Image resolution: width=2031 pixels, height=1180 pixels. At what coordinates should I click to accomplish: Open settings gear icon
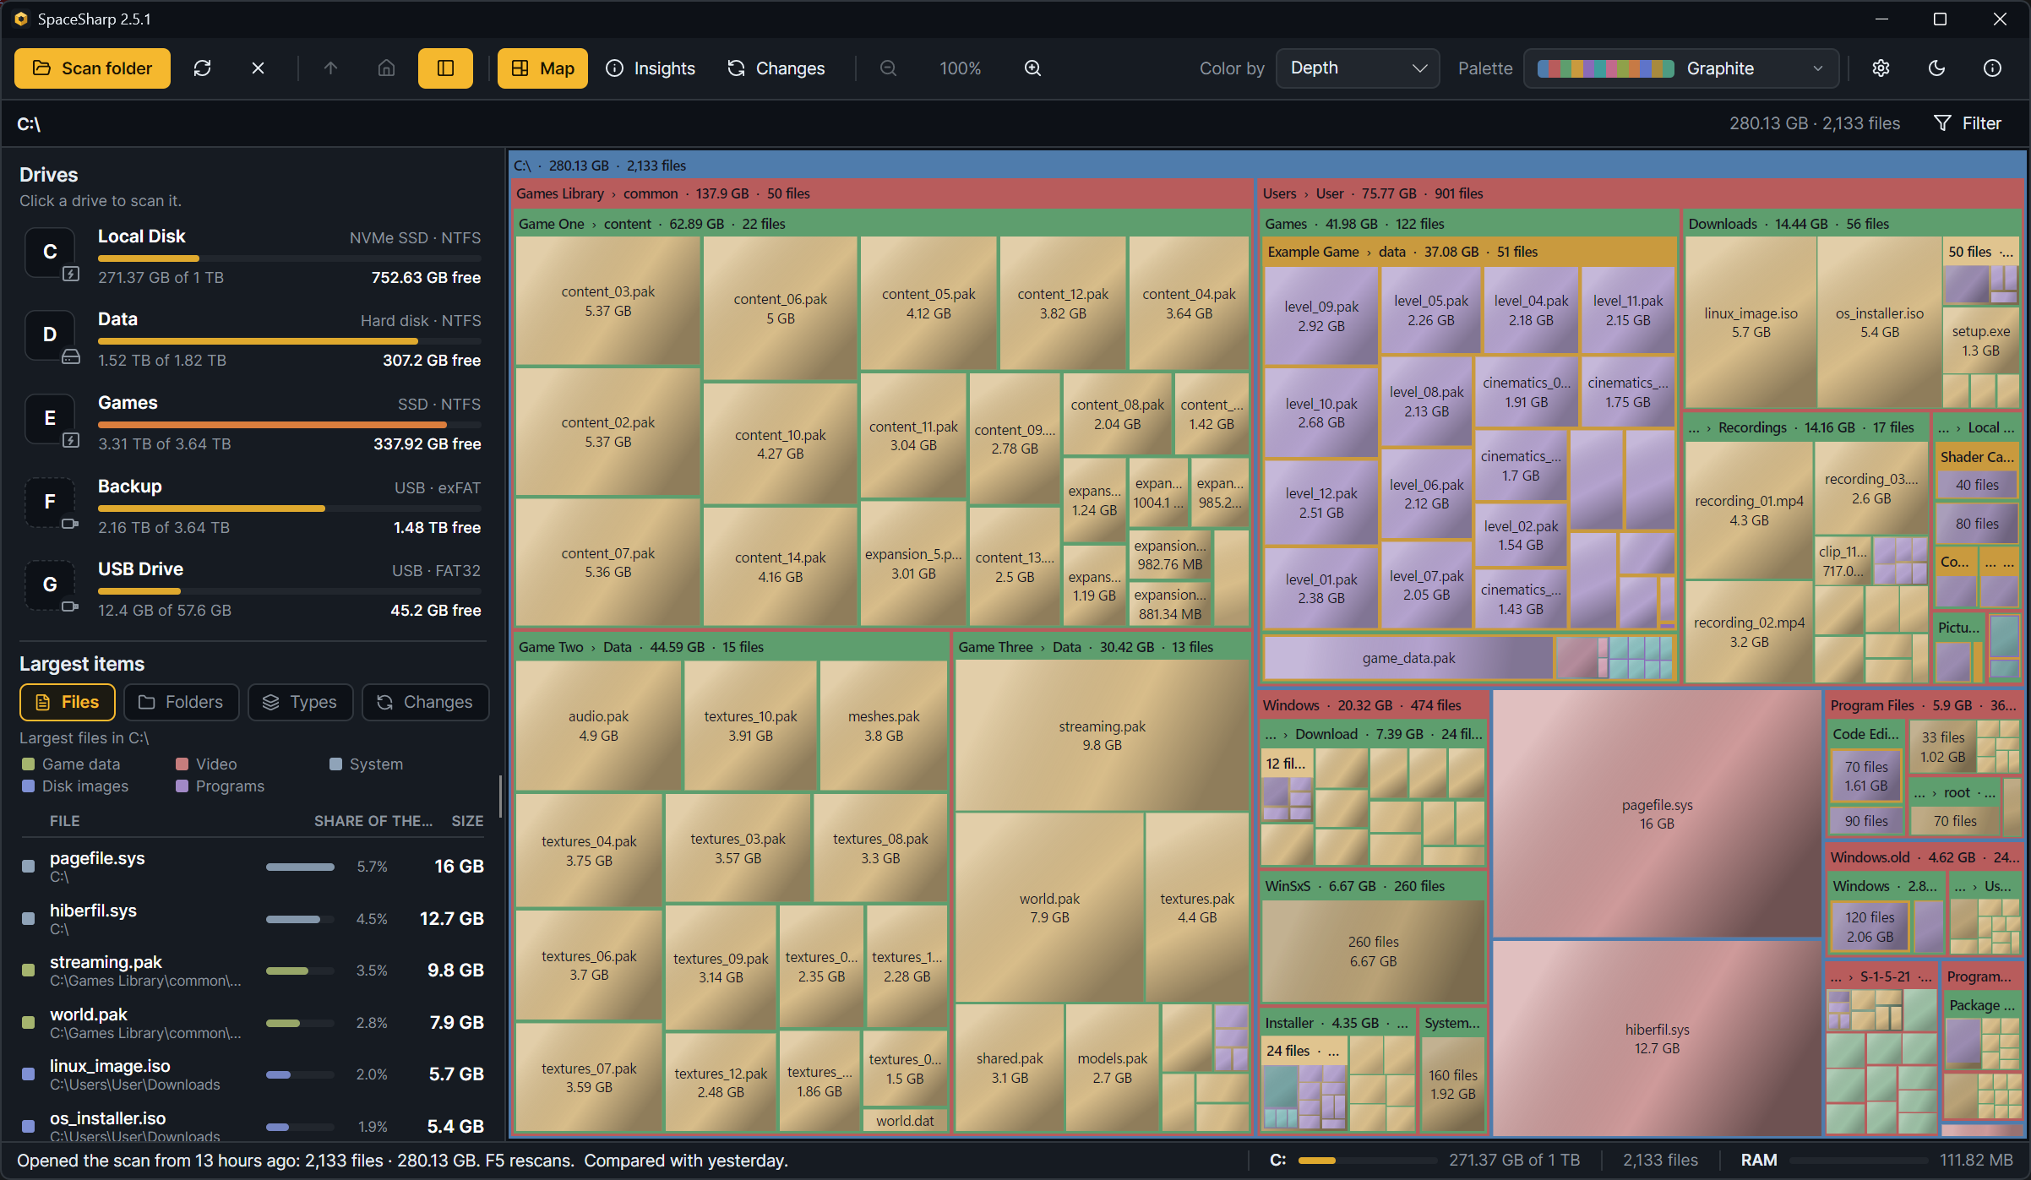[x=1881, y=68]
